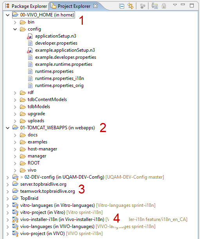200x239 pixels.
Task: Toggle Link with Editor icon
Action: 130,6
